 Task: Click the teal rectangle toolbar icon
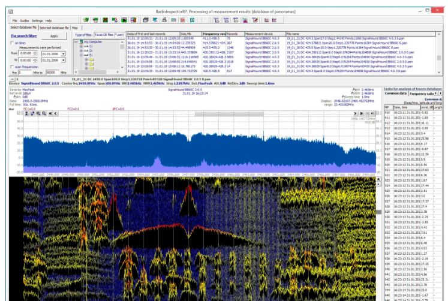pos(173,20)
